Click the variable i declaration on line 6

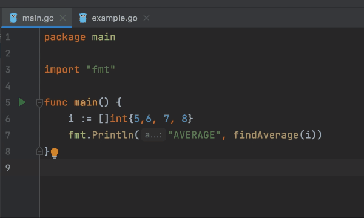tap(71, 119)
